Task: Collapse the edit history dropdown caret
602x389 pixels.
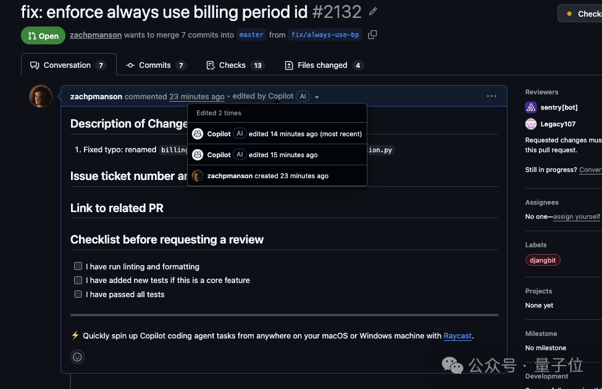Action: (x=317, y=96)
